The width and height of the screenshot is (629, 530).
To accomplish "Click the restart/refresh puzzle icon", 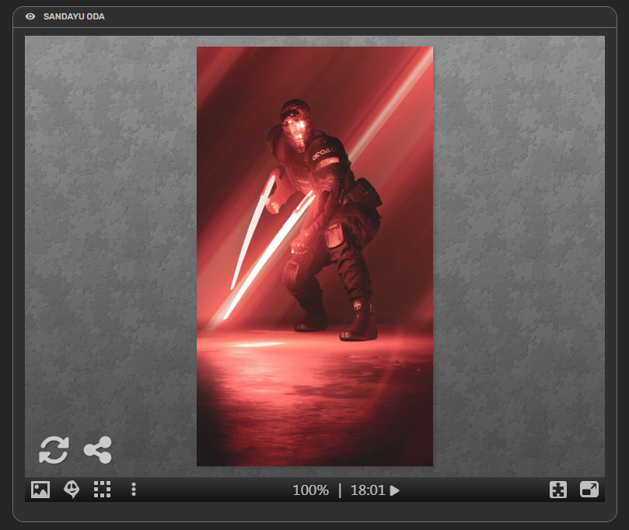I will tap(54, 450).
